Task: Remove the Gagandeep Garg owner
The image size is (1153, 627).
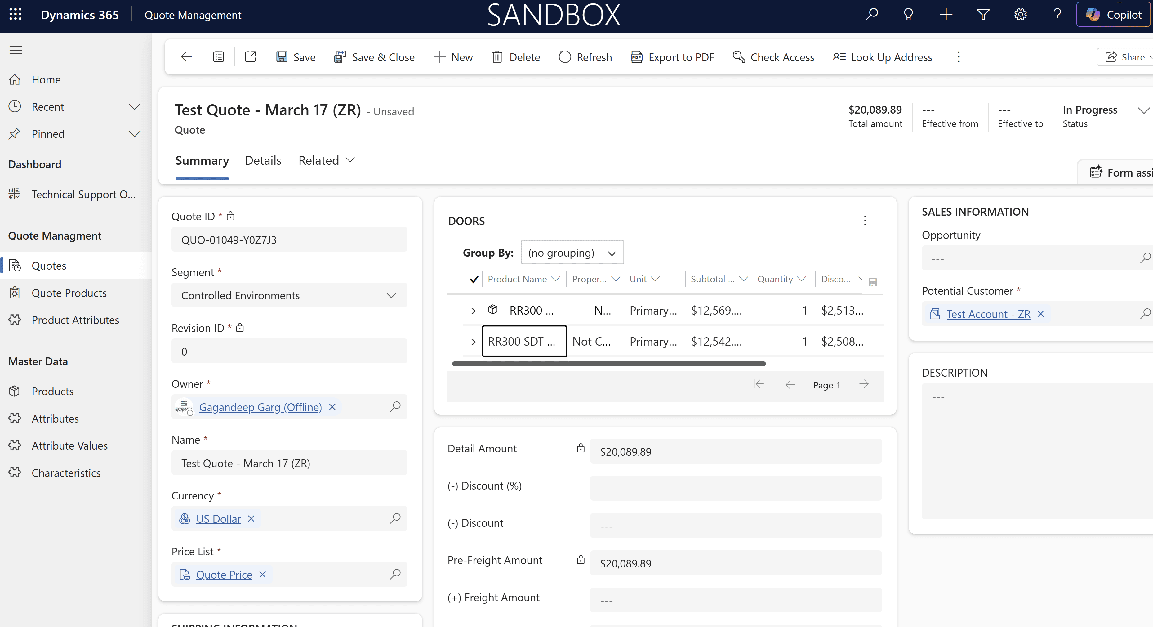Action: [332, 407]
